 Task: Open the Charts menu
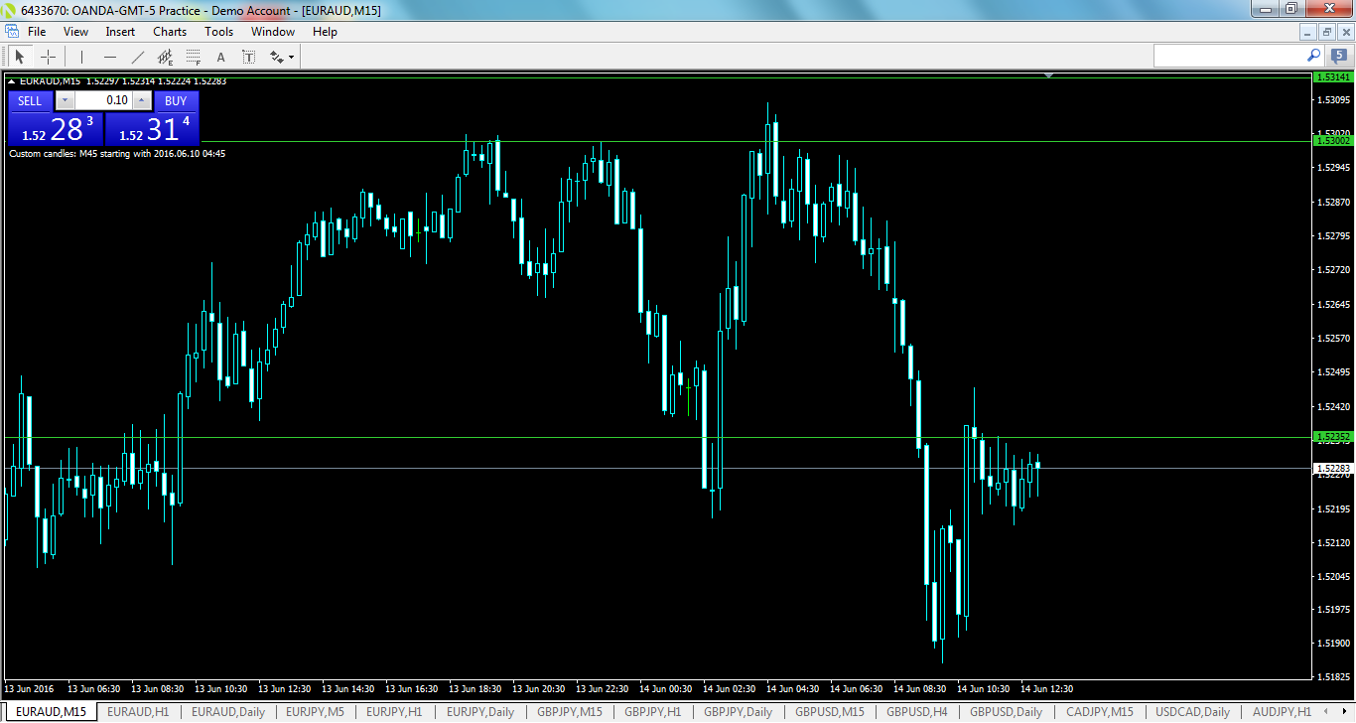click(x=169, y=31)
